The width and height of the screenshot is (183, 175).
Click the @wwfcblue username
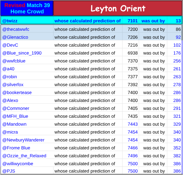point(14,61)
